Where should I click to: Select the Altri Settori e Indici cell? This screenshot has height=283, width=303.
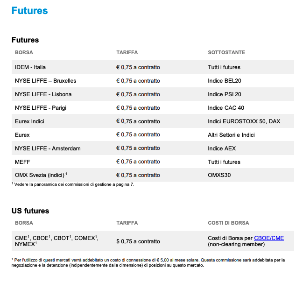231,135
